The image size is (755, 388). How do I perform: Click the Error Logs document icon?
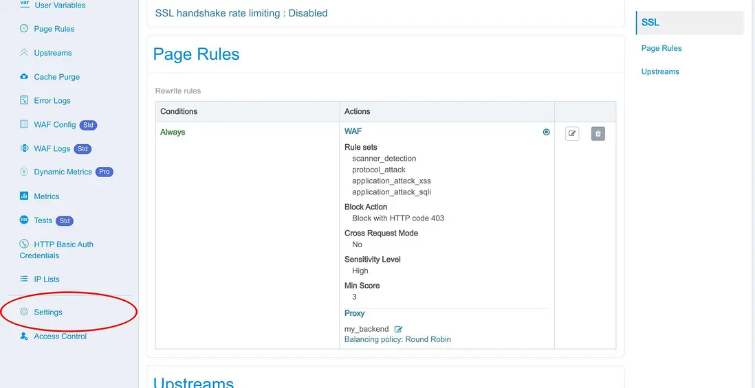(x=24, y=100)
